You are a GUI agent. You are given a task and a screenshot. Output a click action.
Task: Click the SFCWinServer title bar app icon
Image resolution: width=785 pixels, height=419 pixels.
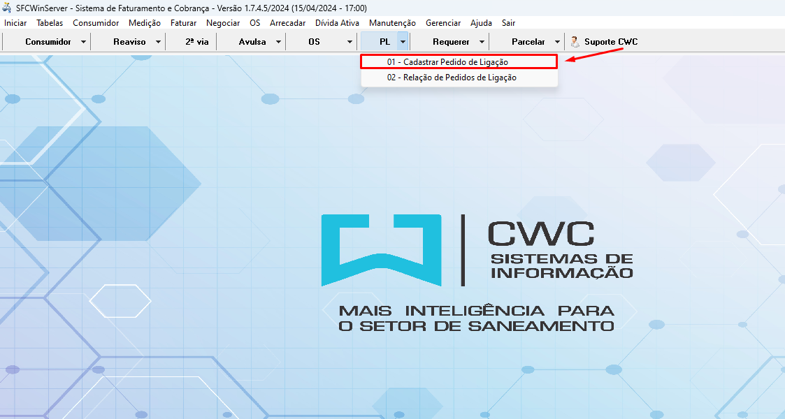tap(6, 7)
